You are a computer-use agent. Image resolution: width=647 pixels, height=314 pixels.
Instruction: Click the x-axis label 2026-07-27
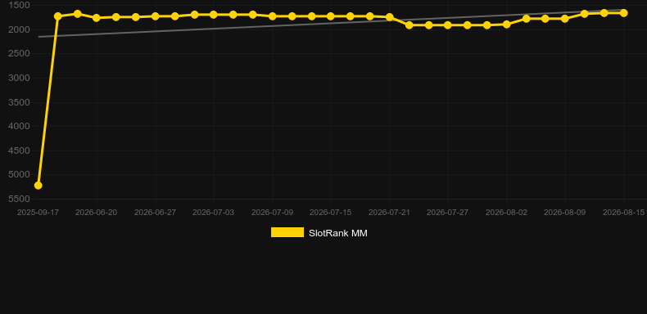pyautogui.click(x=448, y=213)
